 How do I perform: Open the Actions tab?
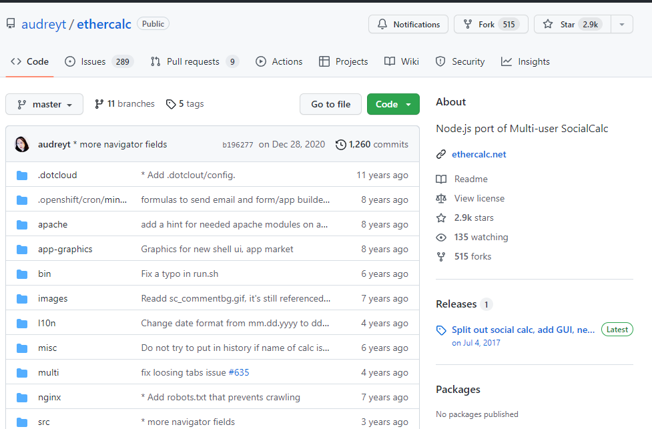click(279, 61)
